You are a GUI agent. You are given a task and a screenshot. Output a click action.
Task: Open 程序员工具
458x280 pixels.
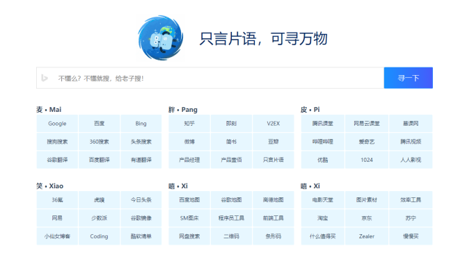[231, 218]
